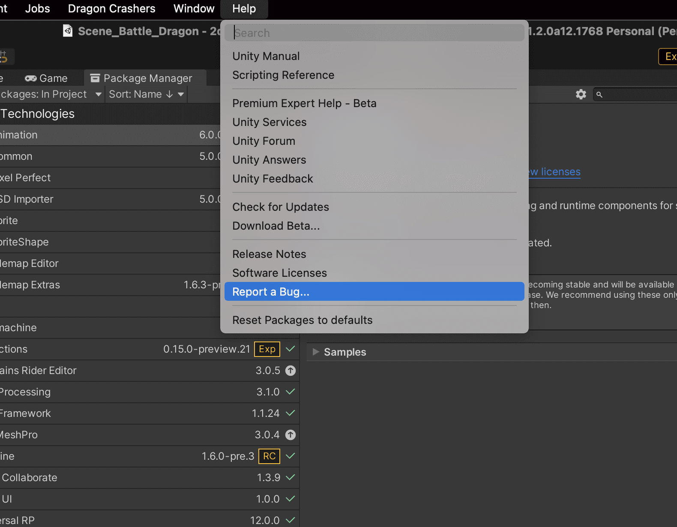Open Unity Answers
The height and width of the screenshot is (527, 677).
tap(374, 160)
